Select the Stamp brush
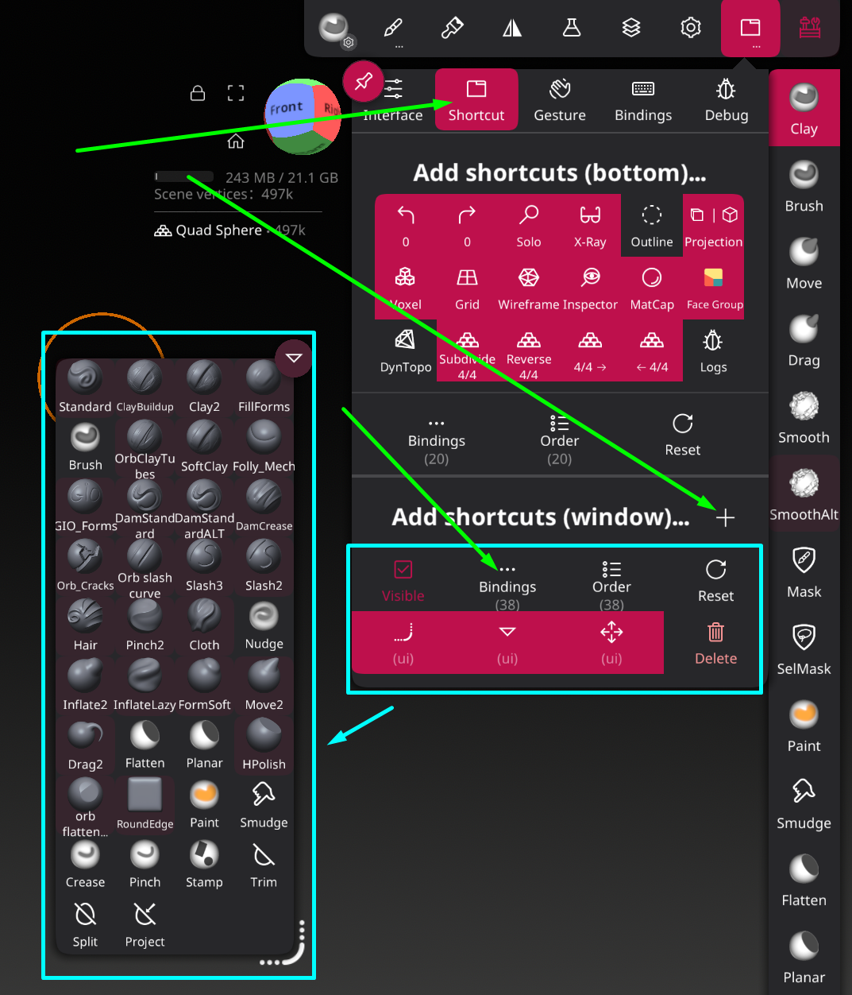Viewport: 852px width, 995px height. tap(204, 865)
